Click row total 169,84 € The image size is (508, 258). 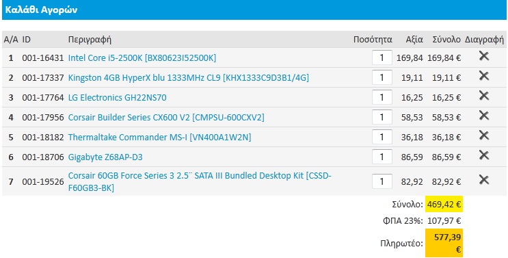click(x=444, y=58)
